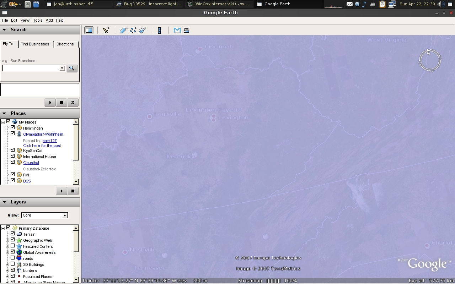Uncheck the Terrain layer checkbox
Viewport: 455px width, 284px height.
[x=13, y=234]
